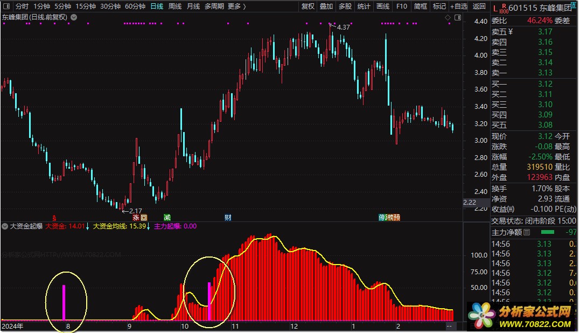This screenshot has height=333, width=580.
Task: Click the 2.17 low price label
Action: pyautogui.click(x=135, y=211)
